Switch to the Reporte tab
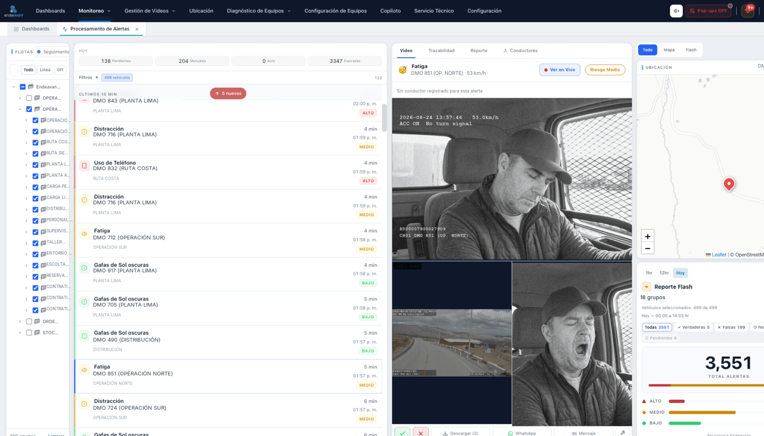The image size is (764, 436). 478,51
